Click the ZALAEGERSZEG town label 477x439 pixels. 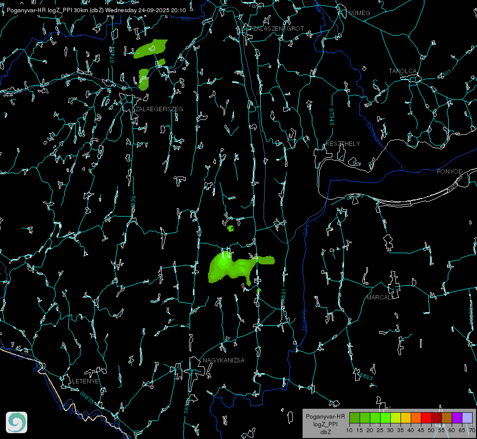(159, 109)
